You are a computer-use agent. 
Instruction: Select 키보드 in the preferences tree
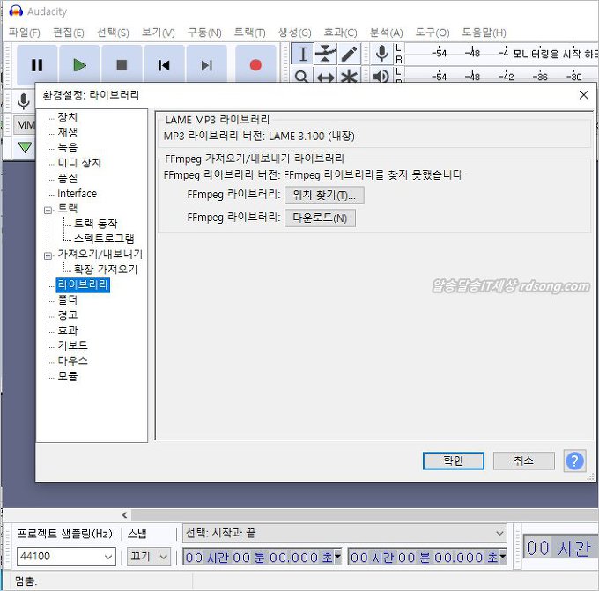pyautogui.click(x=72, y=345)
